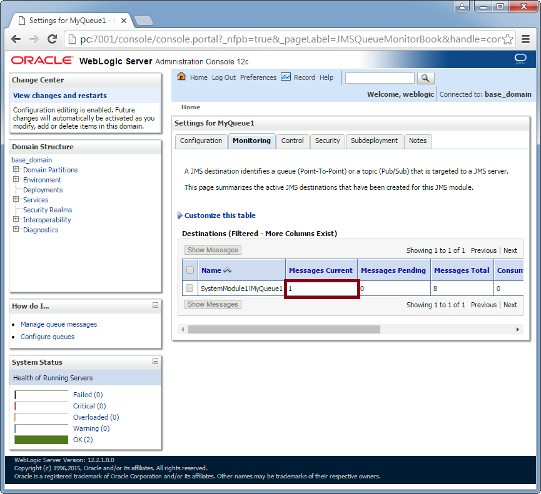The height and width of the screenshot is (494, 541).
Task: Minimize the How do I panel
Action: (155, 305)
